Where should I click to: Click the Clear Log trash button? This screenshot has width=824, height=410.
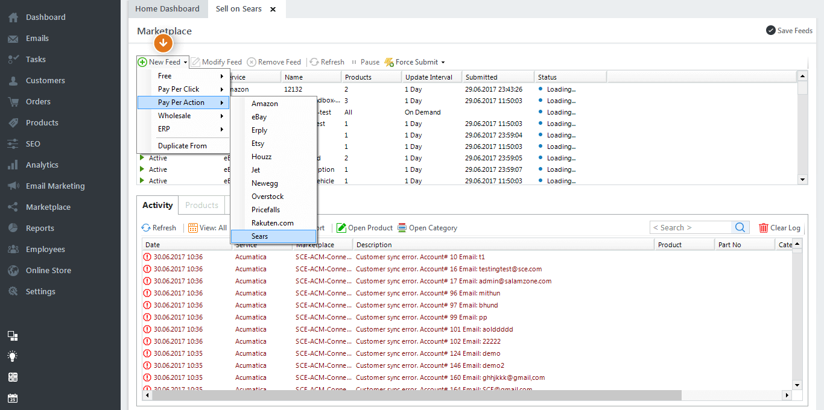[779, 228]
